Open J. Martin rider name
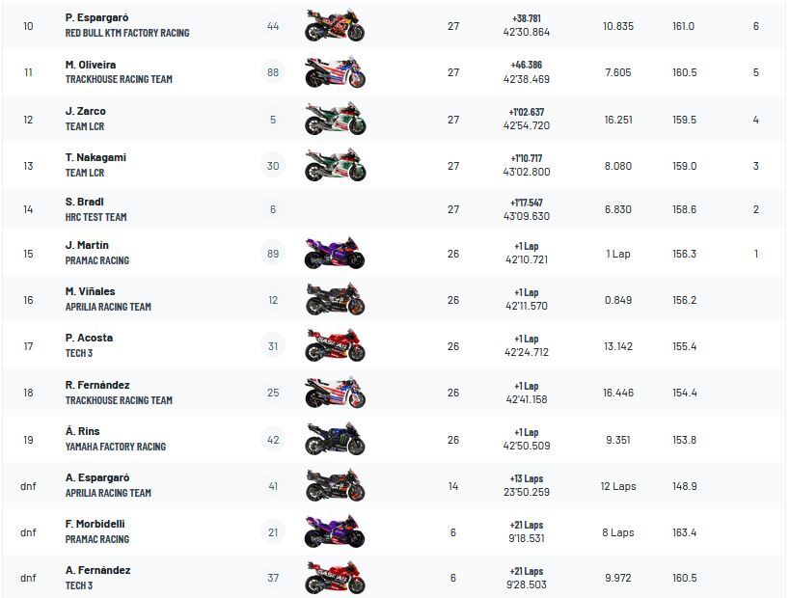Screen dimensions: 790x598 (x=87, y=245)
